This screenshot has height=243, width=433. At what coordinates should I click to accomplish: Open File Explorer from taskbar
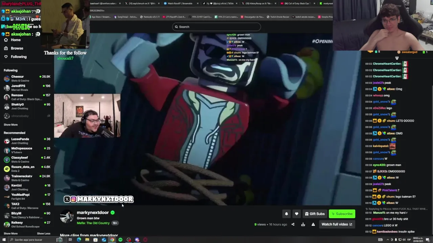[87, 240]
